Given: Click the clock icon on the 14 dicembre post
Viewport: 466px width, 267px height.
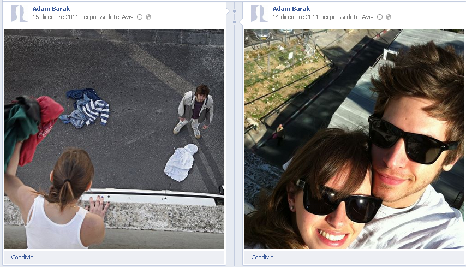Looking at the screenshot, I should point(379,17).
